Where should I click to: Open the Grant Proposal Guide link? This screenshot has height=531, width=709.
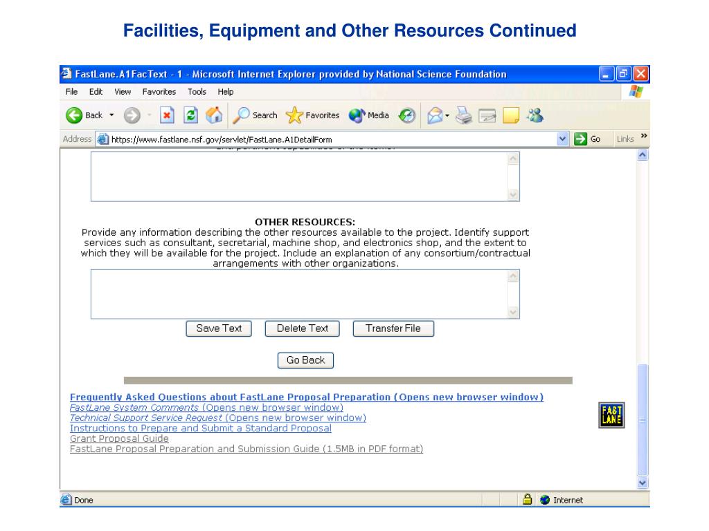pyautogui.click(x=119, y=438)
